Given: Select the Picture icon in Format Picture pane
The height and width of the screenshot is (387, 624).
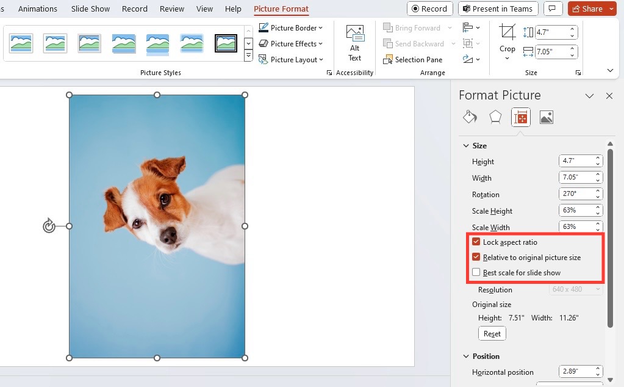Looking at the screenshot, I should [546, 117].
